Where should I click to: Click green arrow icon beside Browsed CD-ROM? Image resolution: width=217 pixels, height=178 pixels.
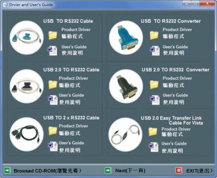pos(7,170)
